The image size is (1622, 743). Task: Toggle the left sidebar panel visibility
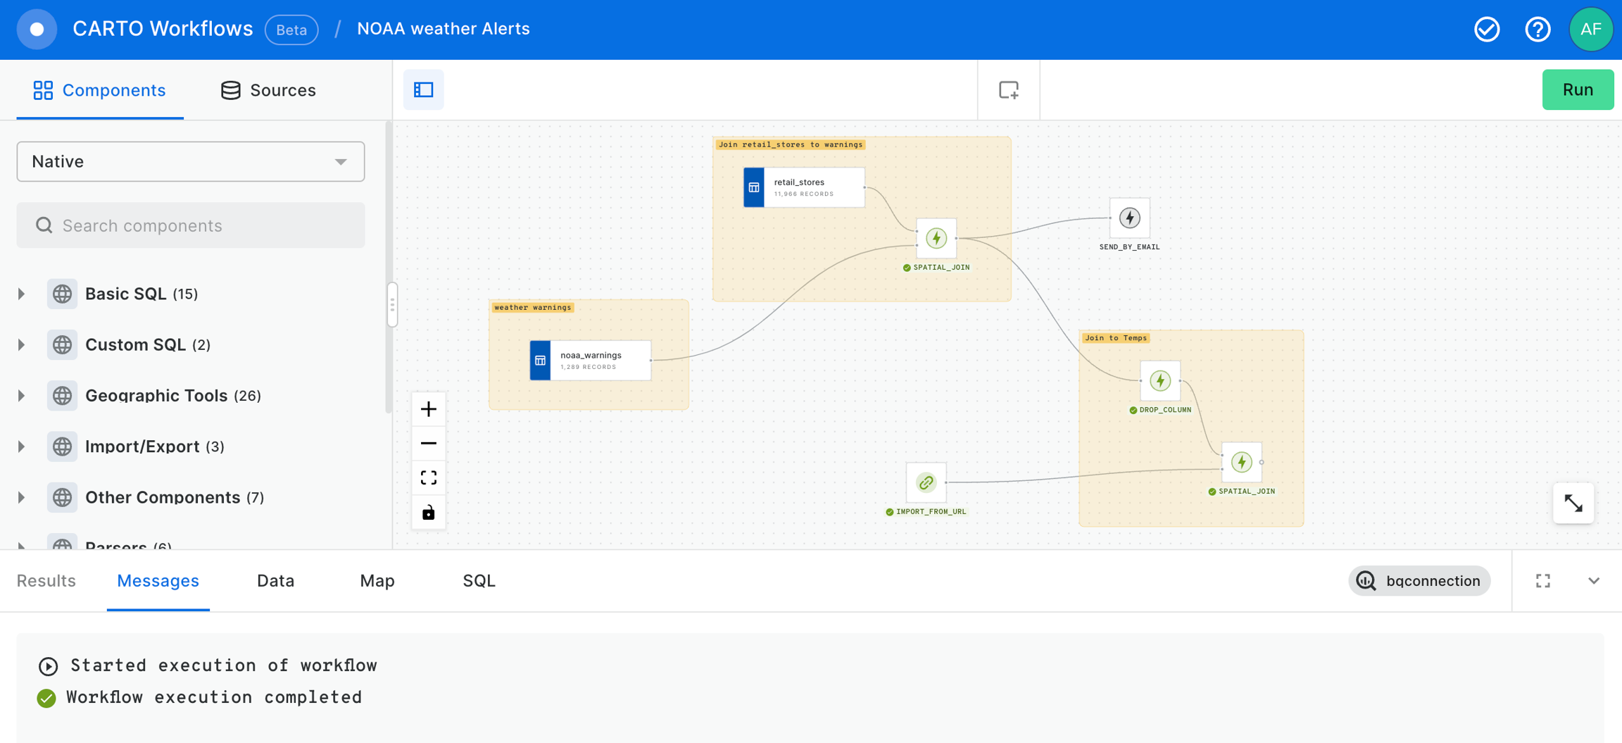point(423,90)
